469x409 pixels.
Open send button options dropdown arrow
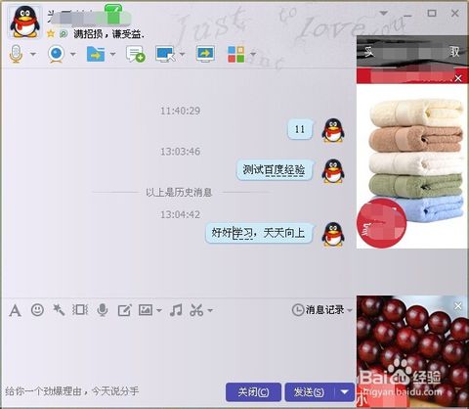(x=345, y=392)
